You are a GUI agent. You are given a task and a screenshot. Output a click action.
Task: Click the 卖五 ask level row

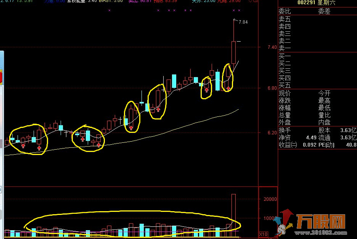tap(317, 19)
